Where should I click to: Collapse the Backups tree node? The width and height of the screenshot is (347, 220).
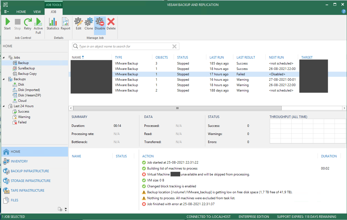point(4,79)
